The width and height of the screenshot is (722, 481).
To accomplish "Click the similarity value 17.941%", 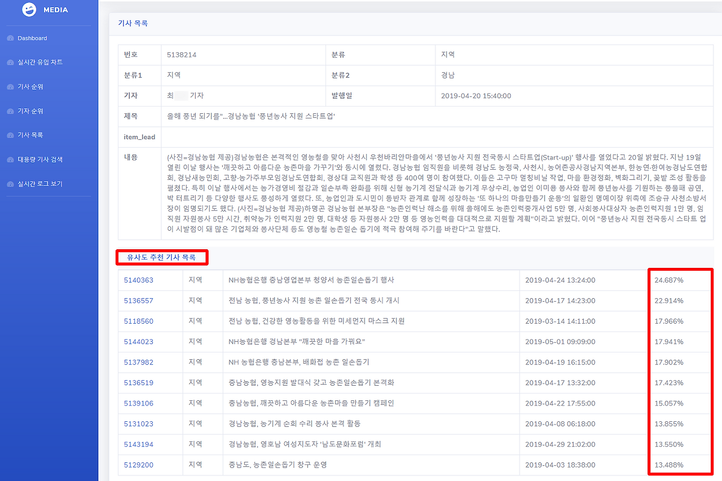I will point(669,342).
